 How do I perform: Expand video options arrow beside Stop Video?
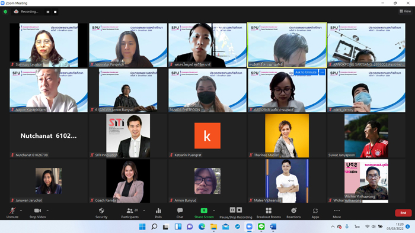(x=47, y=211)
